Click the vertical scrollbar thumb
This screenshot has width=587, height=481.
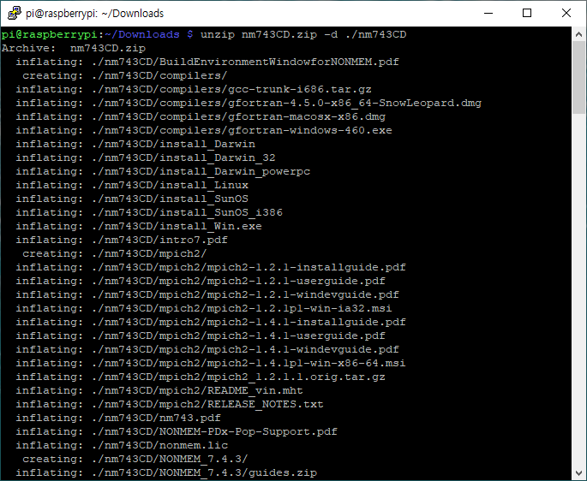point(578,77)
